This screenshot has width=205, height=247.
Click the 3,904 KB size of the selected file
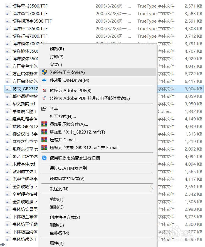tap(193, 89)
